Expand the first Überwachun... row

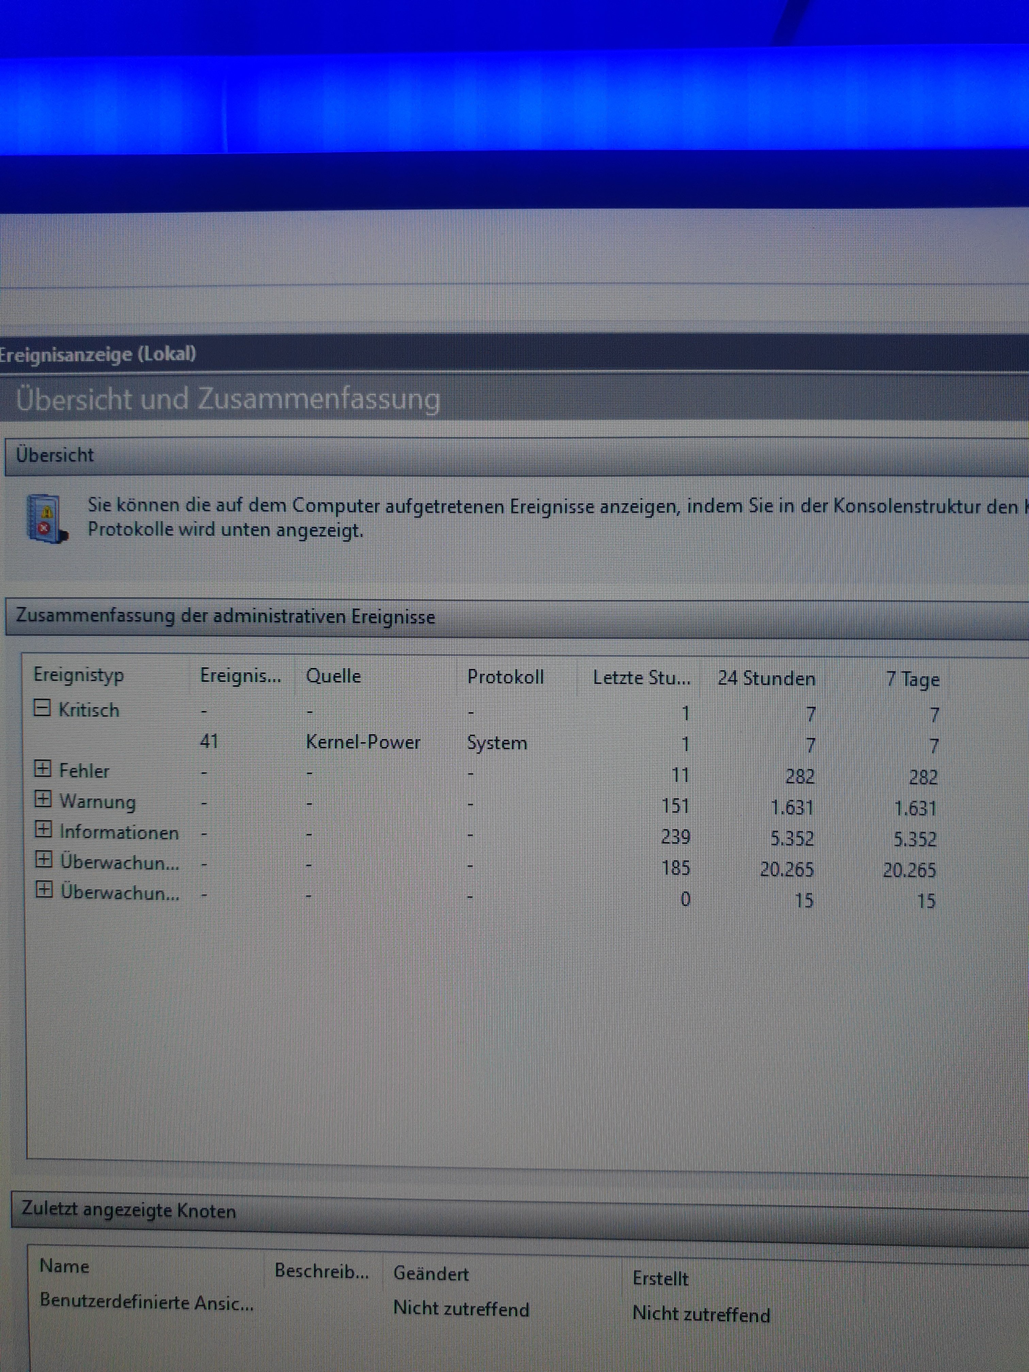[x=44, y=860]
